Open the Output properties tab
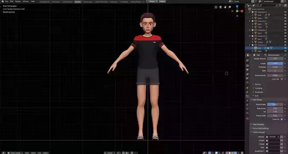 click(247, 70)
